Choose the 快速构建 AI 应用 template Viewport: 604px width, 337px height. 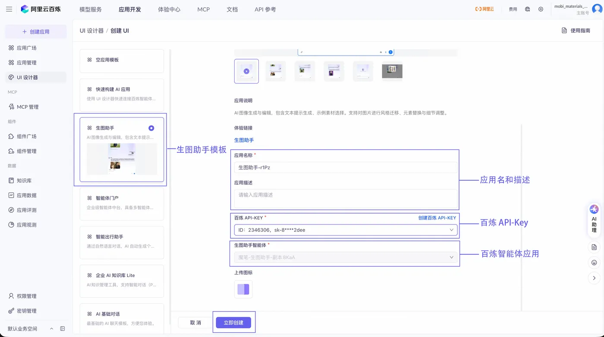click(x=122, y=94)
